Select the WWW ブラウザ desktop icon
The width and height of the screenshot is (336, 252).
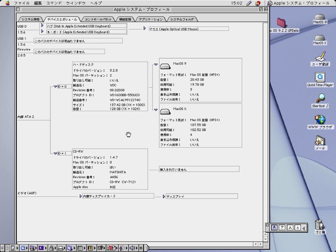(x=320, y=120)
